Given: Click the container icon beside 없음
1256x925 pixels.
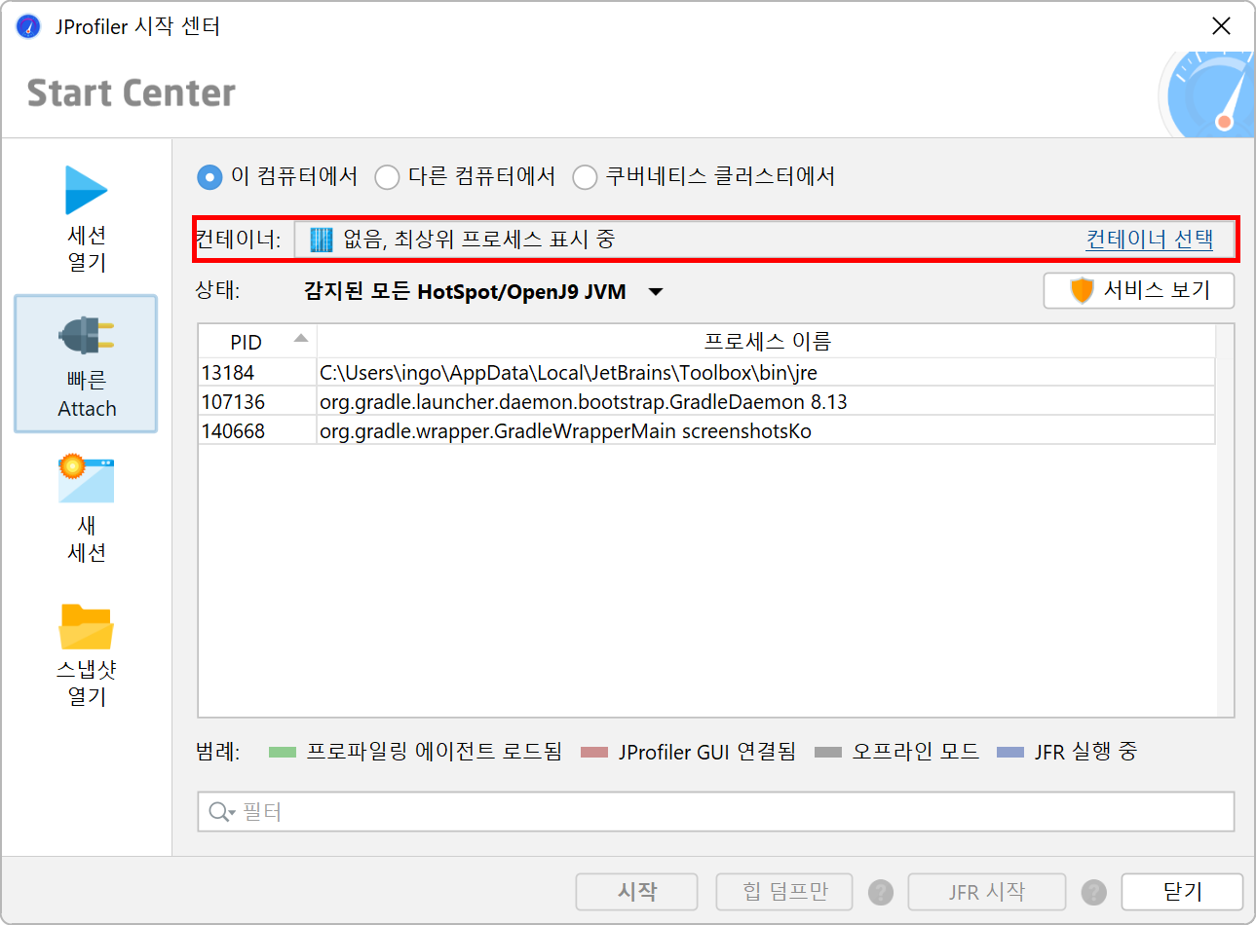Looking at the screenshot, I should point(321,240).
